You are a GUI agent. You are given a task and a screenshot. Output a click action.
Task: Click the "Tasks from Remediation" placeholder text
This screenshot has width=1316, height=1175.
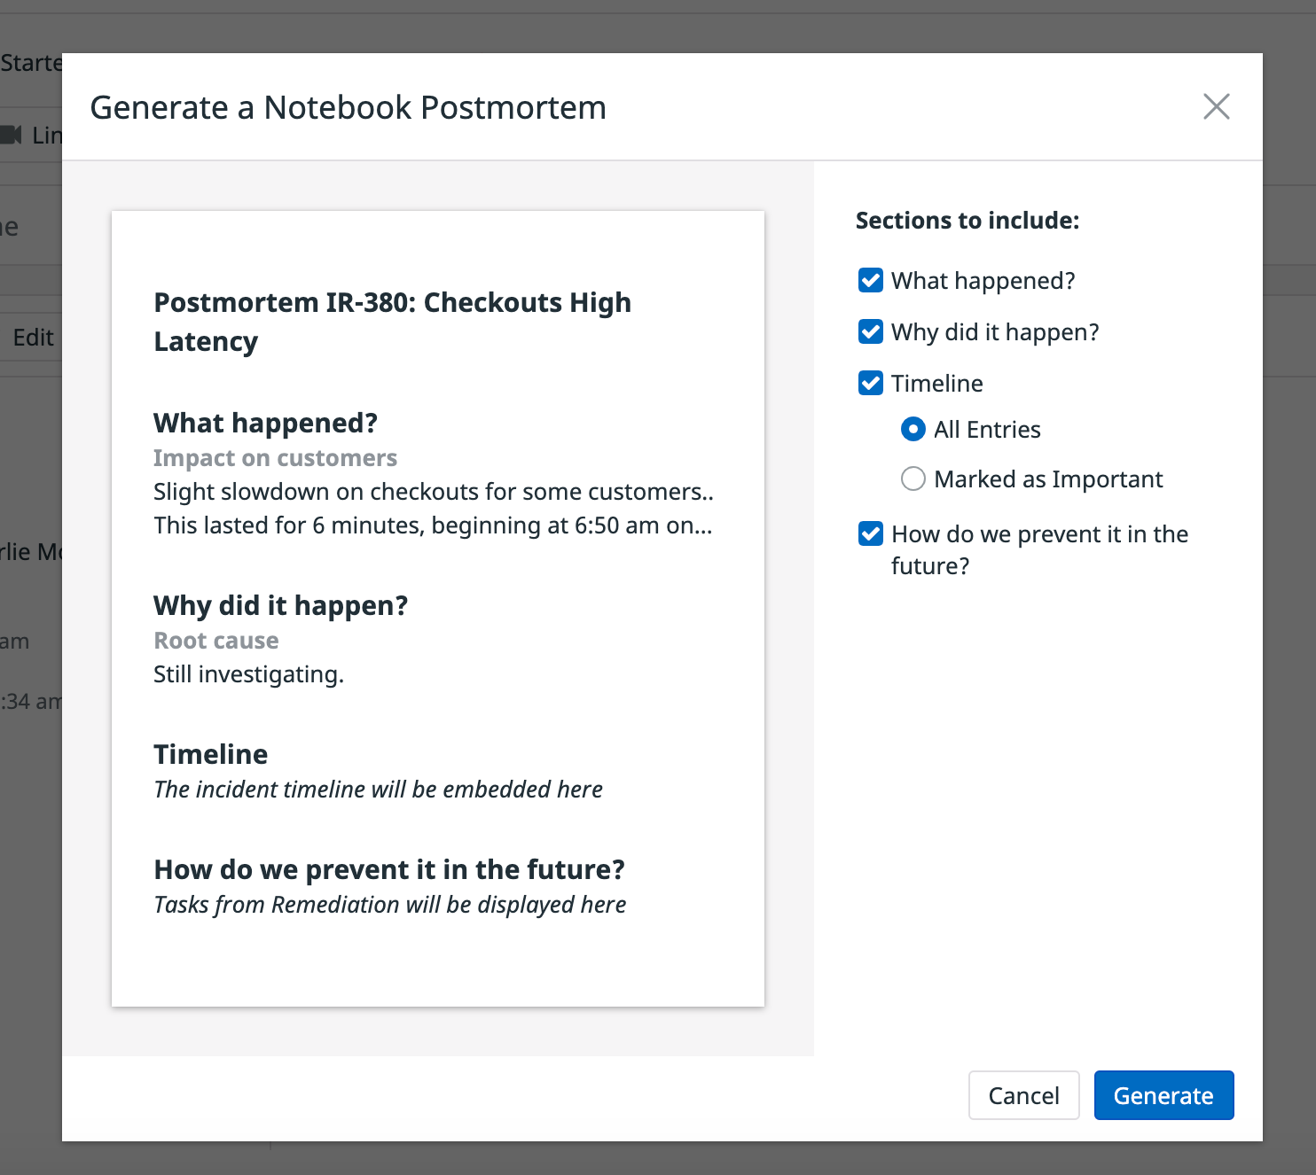click(389, 904)
